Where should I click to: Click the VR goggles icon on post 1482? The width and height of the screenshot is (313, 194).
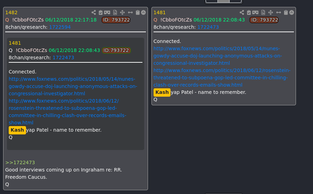click(x=107, y=12)
